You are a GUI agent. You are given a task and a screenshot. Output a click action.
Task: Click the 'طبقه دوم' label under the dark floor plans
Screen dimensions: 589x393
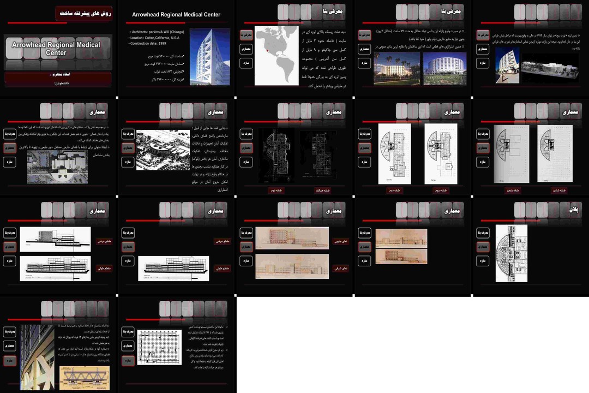pyautogui.click(x=276, y=190)
